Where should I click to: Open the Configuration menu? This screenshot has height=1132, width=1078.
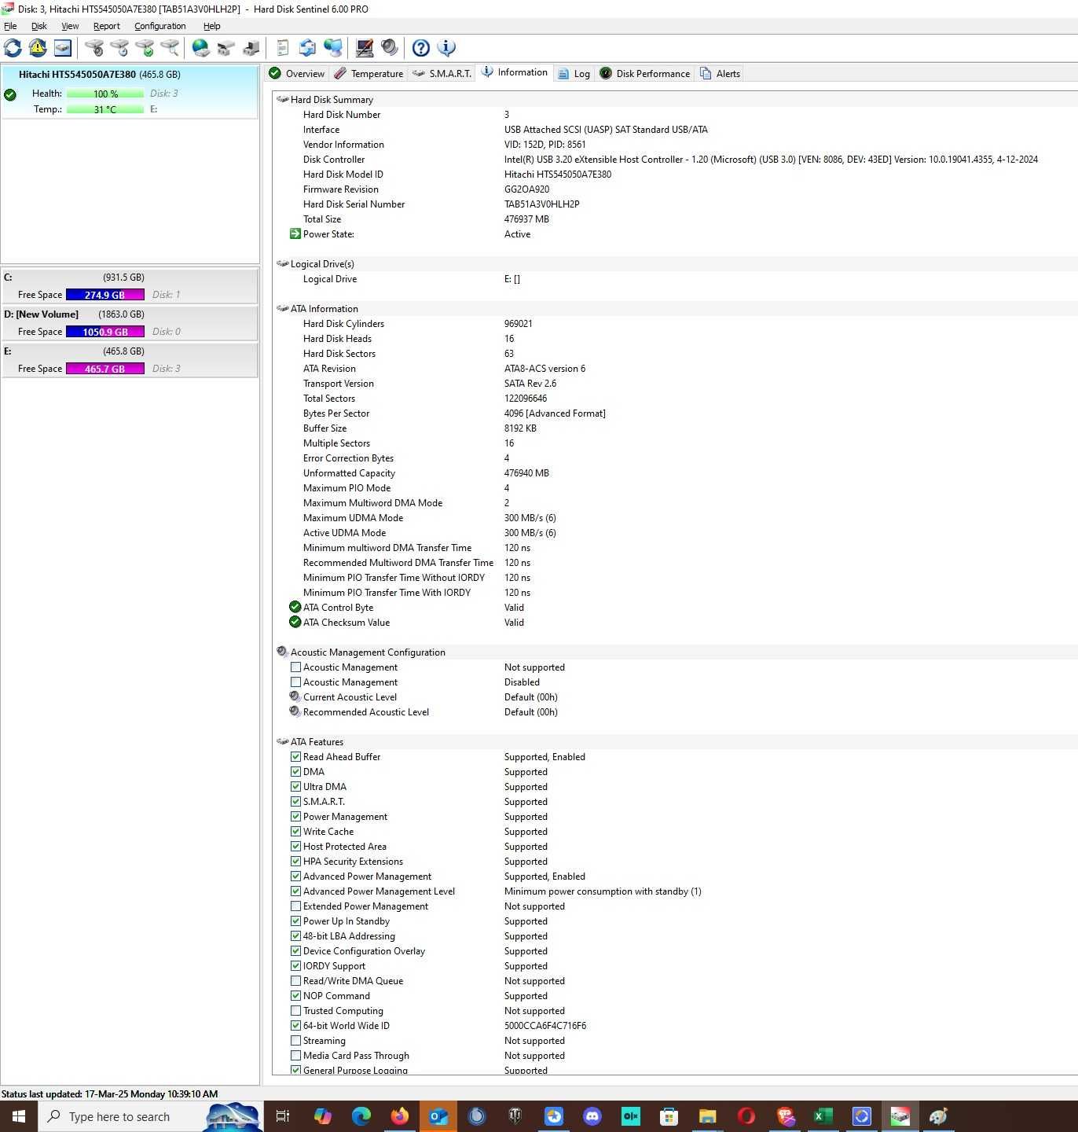160,26
